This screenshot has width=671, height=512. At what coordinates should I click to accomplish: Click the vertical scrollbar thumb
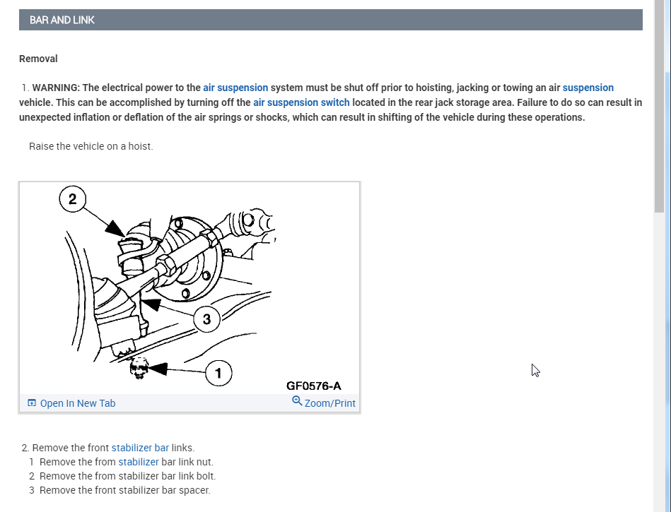pyautogui.click(x=659, y=105)
